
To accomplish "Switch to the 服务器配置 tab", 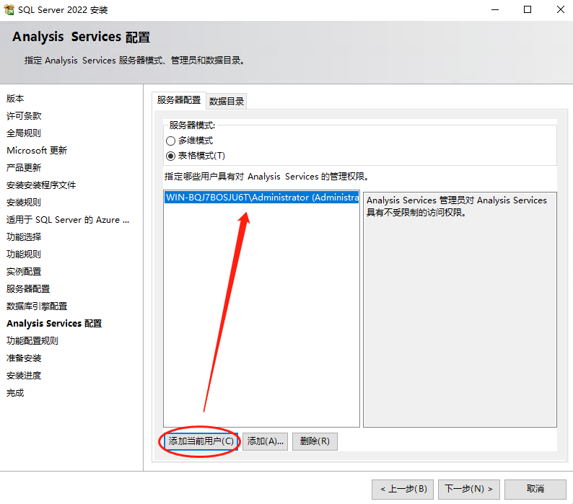I will 179,100.
